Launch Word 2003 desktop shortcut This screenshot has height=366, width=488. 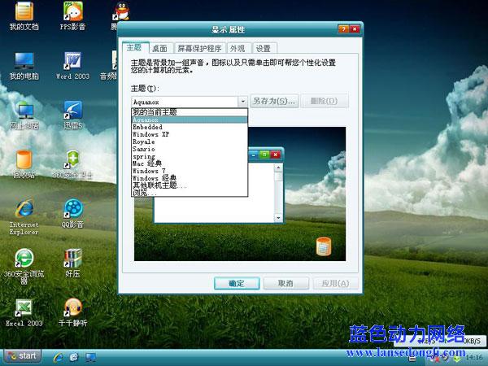[73, 66]
